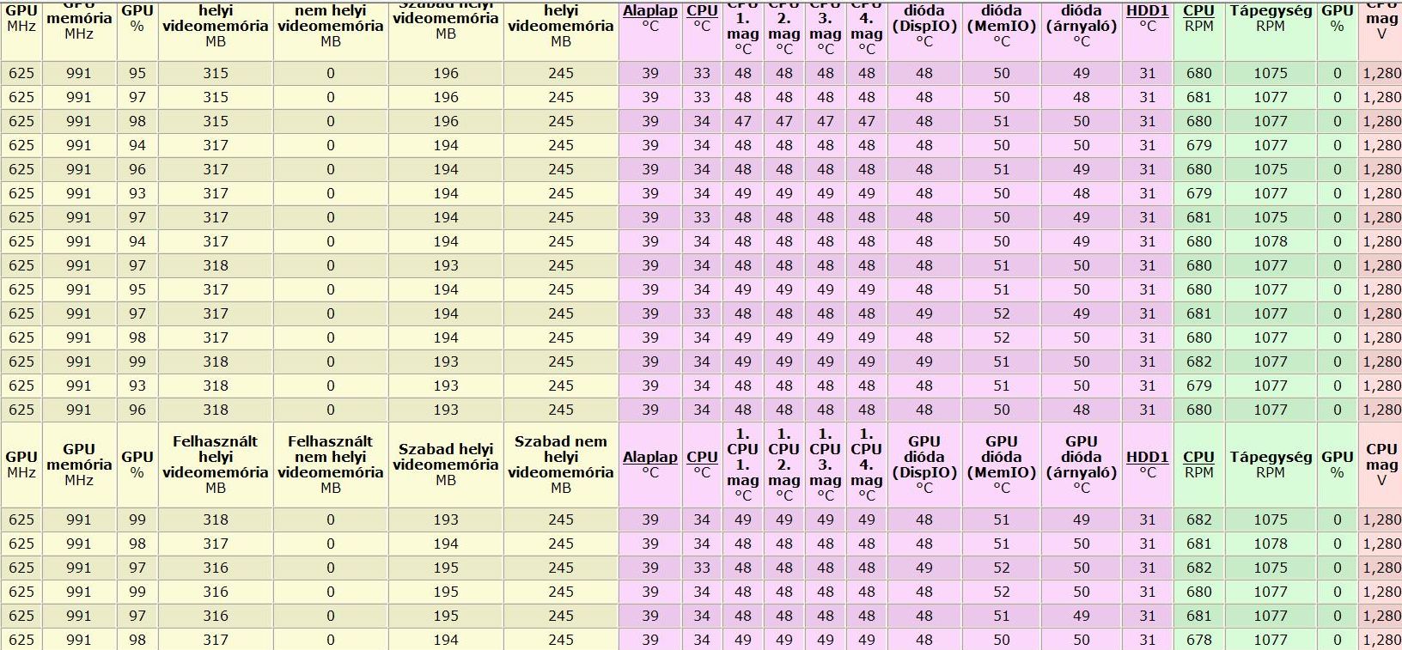Viewport: 1402px width, 650px height.
Task: Open the HDD1 link in the topmost header row
Action: tap(1148, 10)
